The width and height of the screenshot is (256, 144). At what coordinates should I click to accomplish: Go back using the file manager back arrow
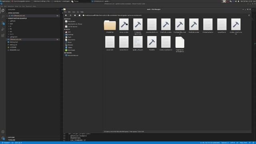(x=66, y=15)
